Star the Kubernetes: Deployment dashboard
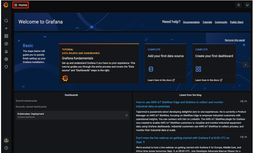The image size is (254, 153). 126,115
